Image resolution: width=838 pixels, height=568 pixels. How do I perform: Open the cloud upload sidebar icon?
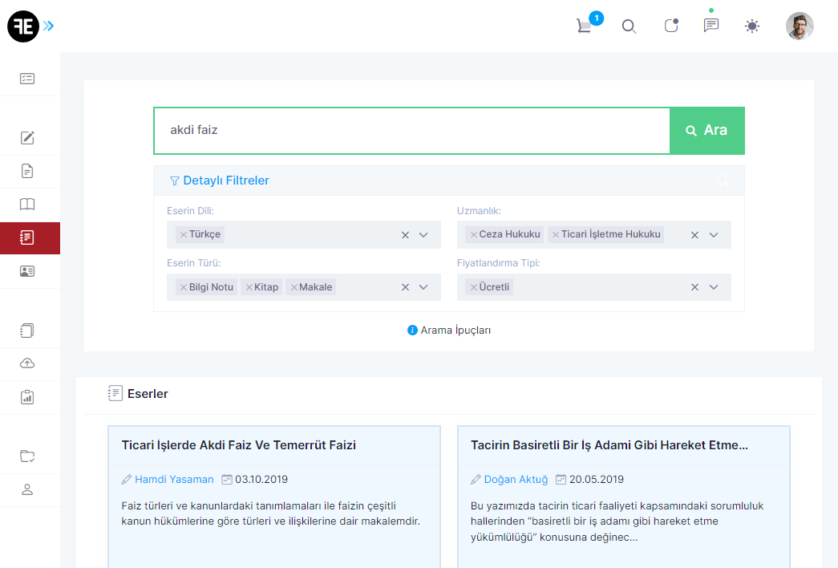27,363
